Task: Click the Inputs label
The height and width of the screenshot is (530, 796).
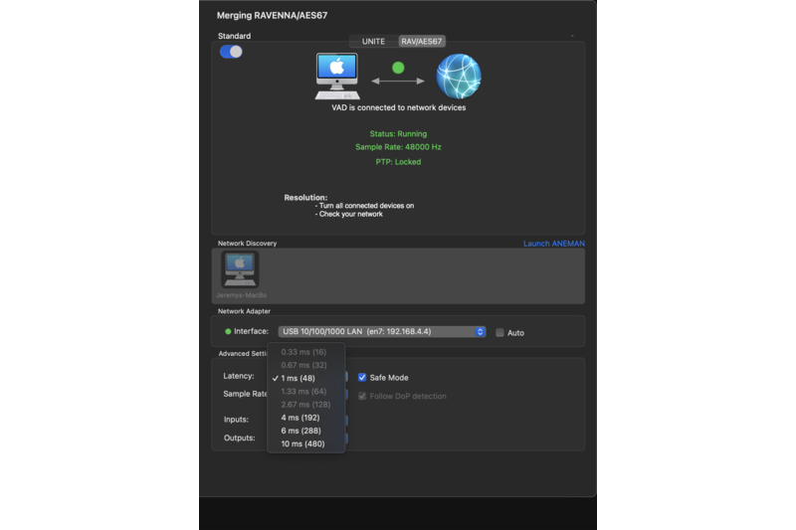Action: coord(236,420)
